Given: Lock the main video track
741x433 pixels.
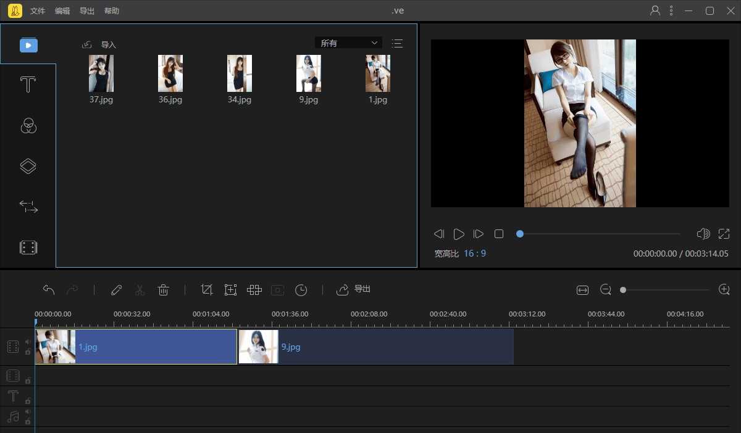Looking at the screenshot, I should click(28, 352).
